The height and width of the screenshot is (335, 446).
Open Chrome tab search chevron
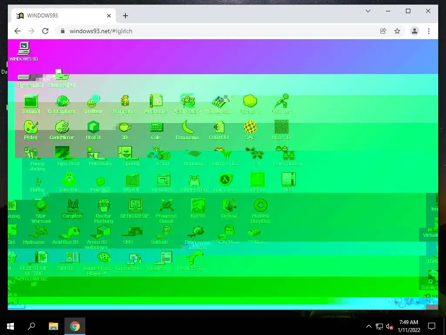(x=368, y=11)
